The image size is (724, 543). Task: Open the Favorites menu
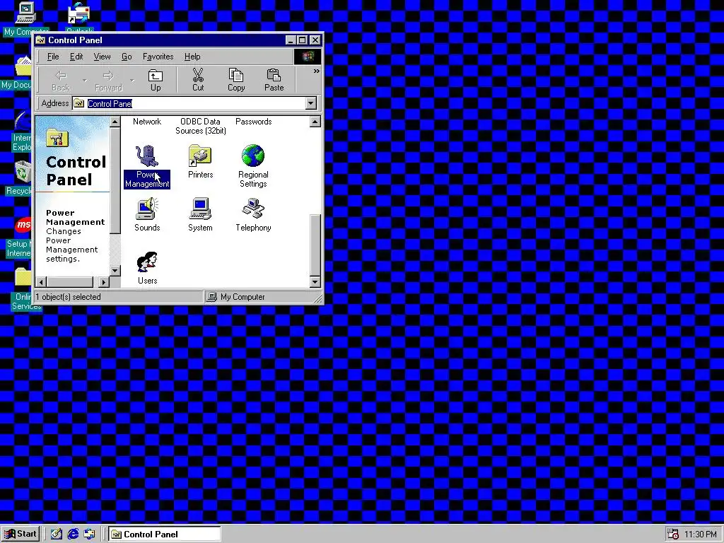[x=158, y=57]
